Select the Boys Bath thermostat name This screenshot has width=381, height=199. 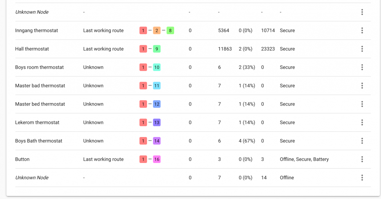pyautogui.click(x=38, y=141)
